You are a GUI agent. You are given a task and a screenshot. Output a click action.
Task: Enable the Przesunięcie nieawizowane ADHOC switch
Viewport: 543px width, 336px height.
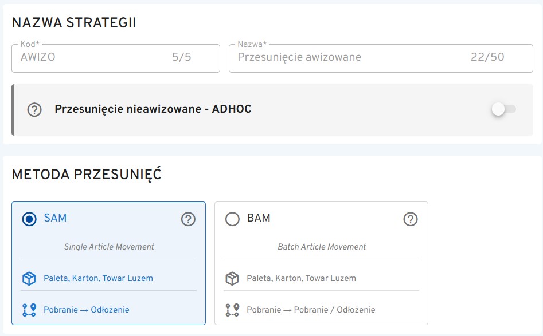coord(503,109)
